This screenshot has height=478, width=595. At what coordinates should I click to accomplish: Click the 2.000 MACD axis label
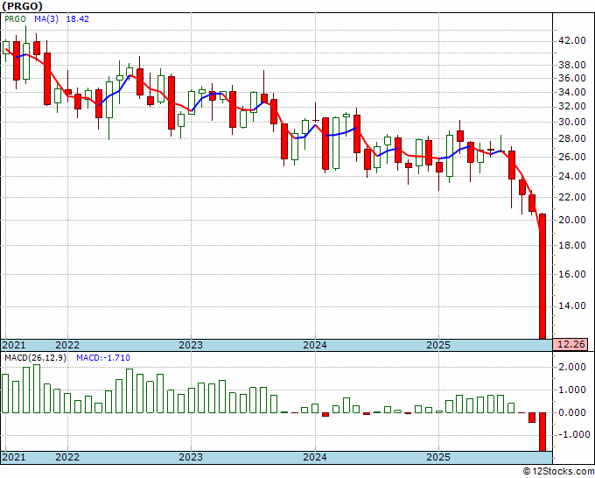click(572, 367)
